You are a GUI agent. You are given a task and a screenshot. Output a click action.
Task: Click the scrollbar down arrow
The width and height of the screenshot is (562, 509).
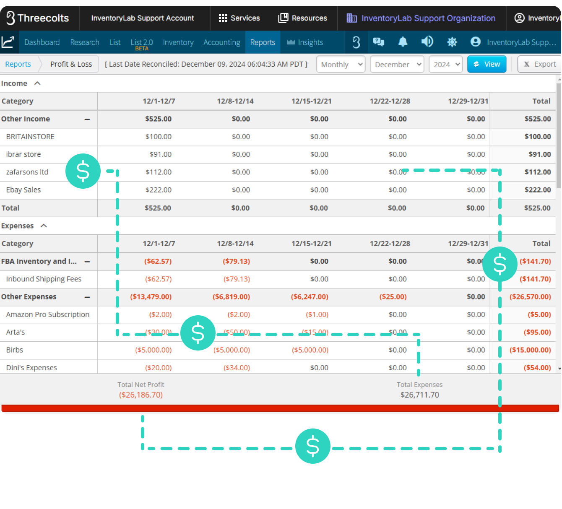tap(559, 369)
